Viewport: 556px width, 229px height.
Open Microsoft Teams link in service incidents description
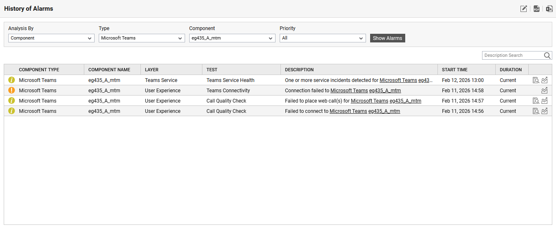[398, 80]
